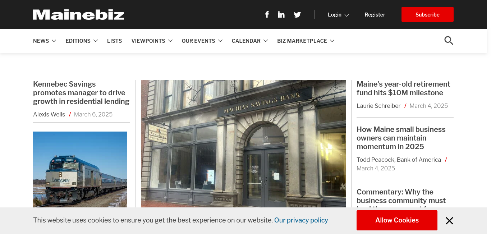
Task: Click the red Subscribe button
Action: [427, 14]
